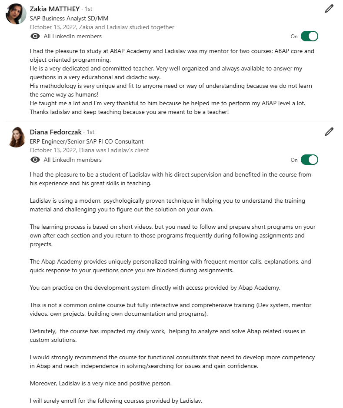Click eye visibility icon on Zakia's recommendation
Viewport: 343px width, 408px height.
point(35,36)
